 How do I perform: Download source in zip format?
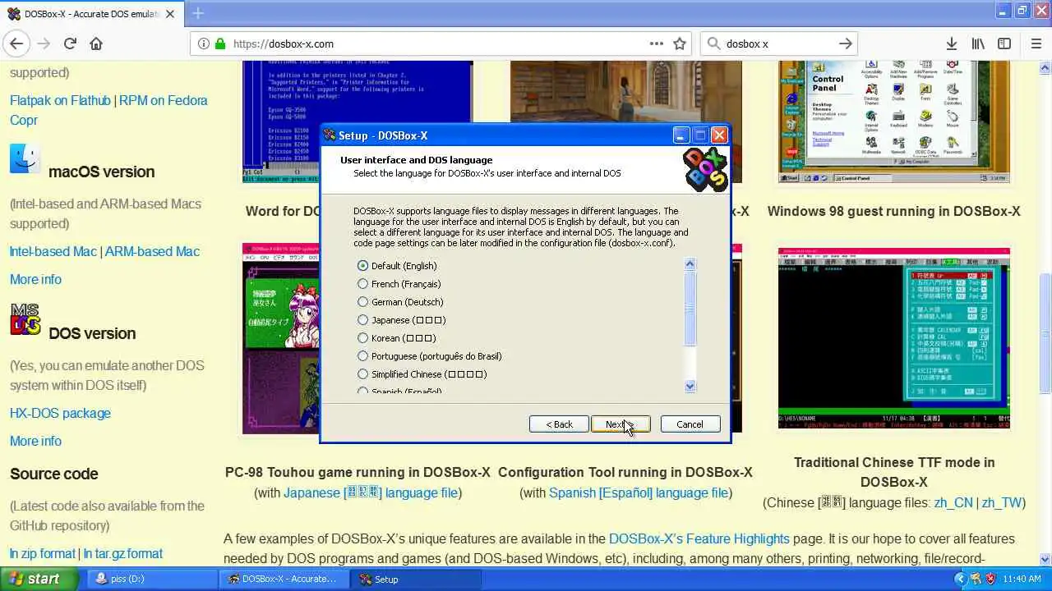point(43,553)
